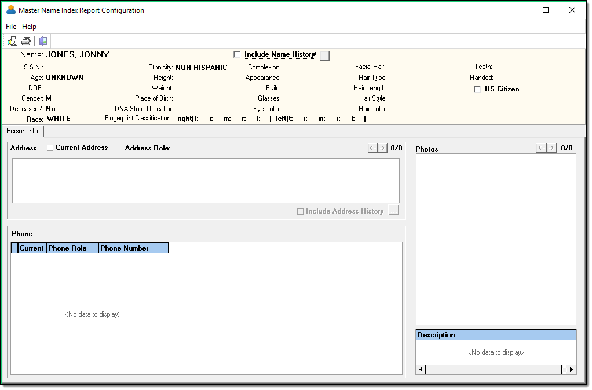Click the printer icon in toolbar
Viewport: 592px width, 390px height.
(26, 41)
